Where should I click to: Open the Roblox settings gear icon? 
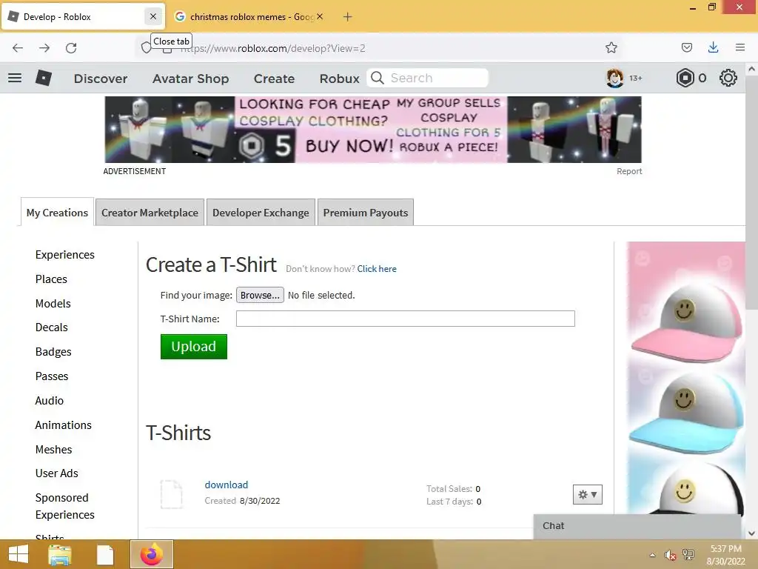coord(728,78)
